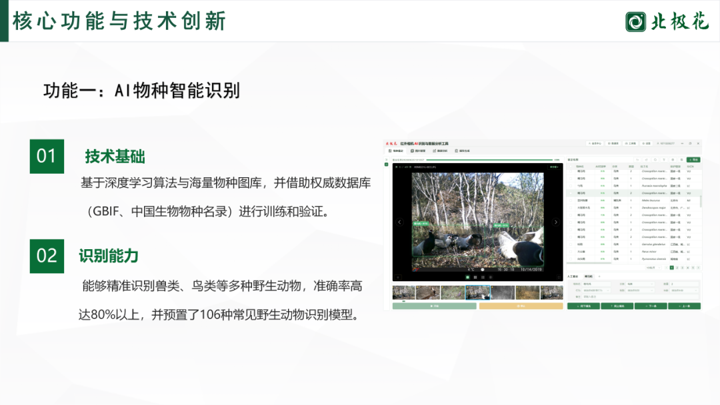Image resolution: width=720 pixels, height=405 pixels.
Task: Add new species tab with plus icon
Action: [x=599, y=276]
